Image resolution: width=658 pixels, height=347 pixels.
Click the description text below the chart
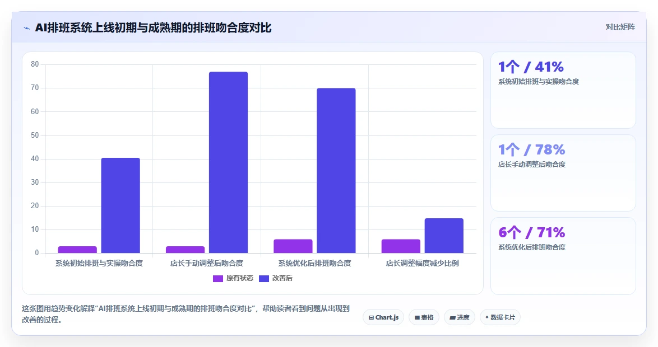click(x=186, y=314)
